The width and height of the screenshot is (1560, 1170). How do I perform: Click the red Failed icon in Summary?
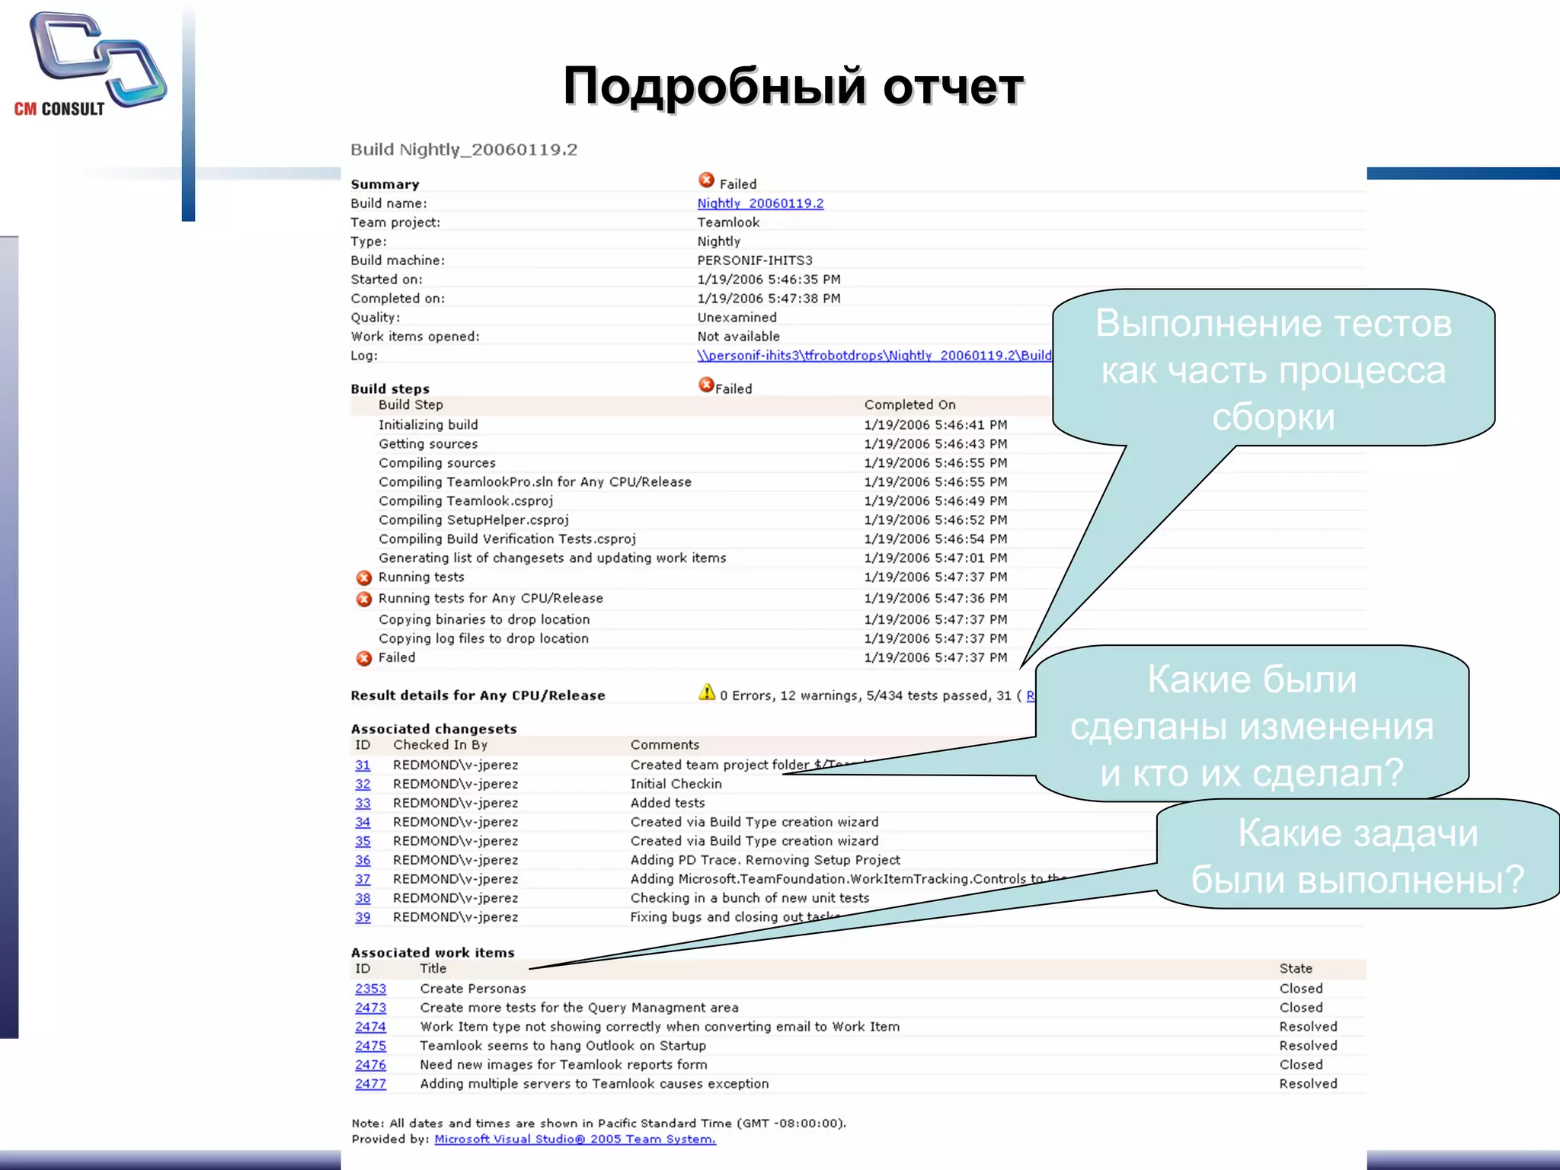tap(706, 181)
